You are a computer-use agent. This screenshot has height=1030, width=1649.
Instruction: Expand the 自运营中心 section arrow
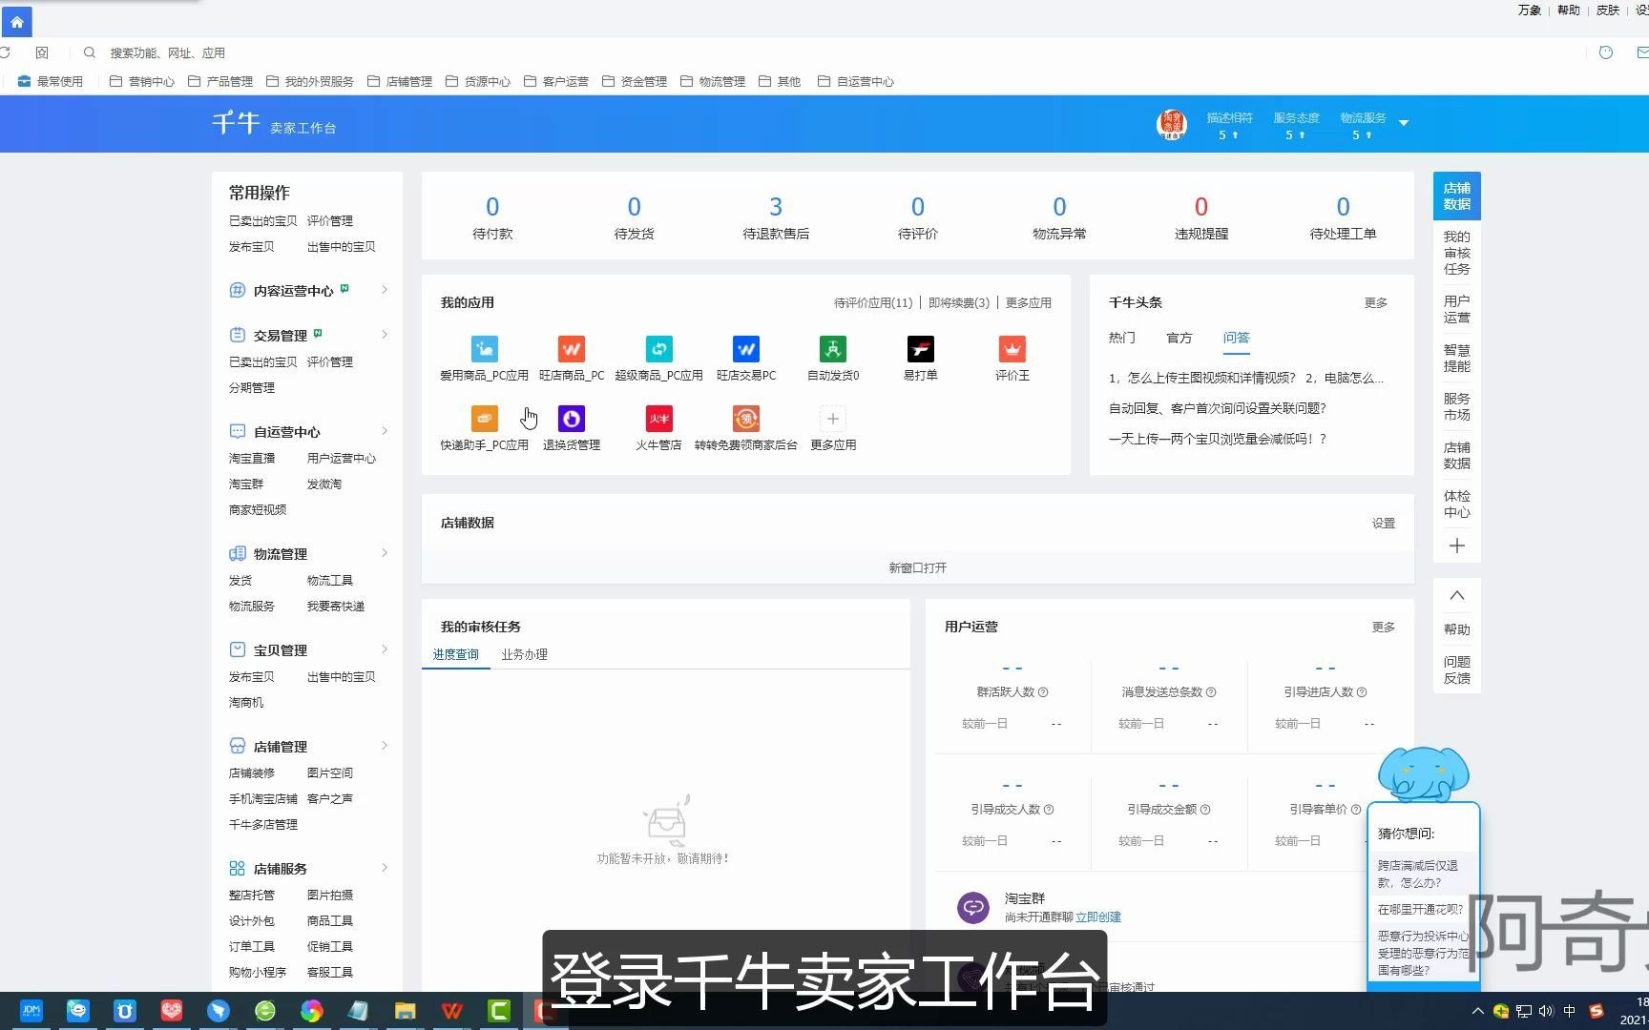pos(385,431)
